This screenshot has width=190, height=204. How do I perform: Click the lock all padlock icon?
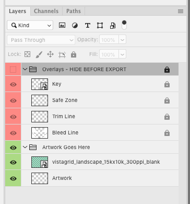click(74, 54)
